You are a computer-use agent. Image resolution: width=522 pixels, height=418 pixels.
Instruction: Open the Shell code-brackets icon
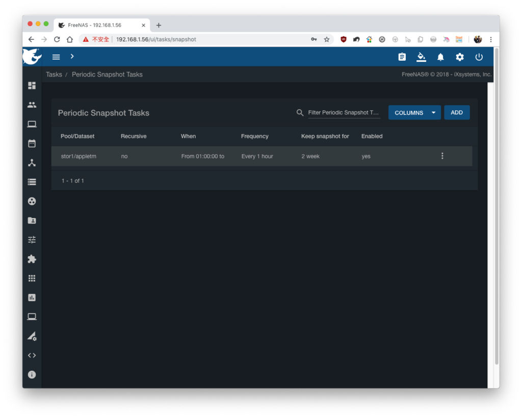pyautogui.click(x=32, y=355)
